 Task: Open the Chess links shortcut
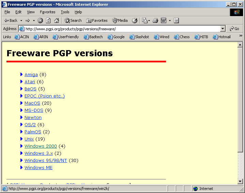pos(182,37)
